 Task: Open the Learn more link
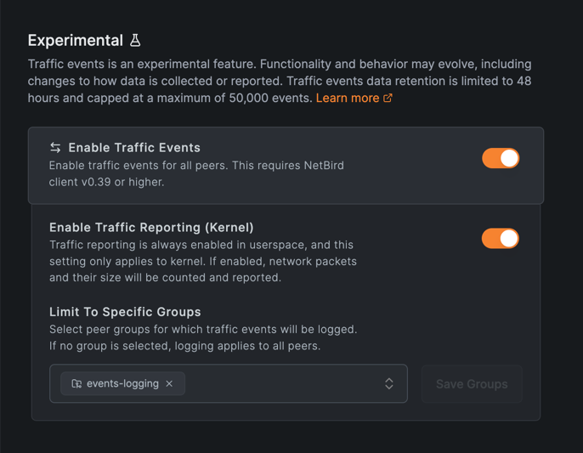point(347,99)
